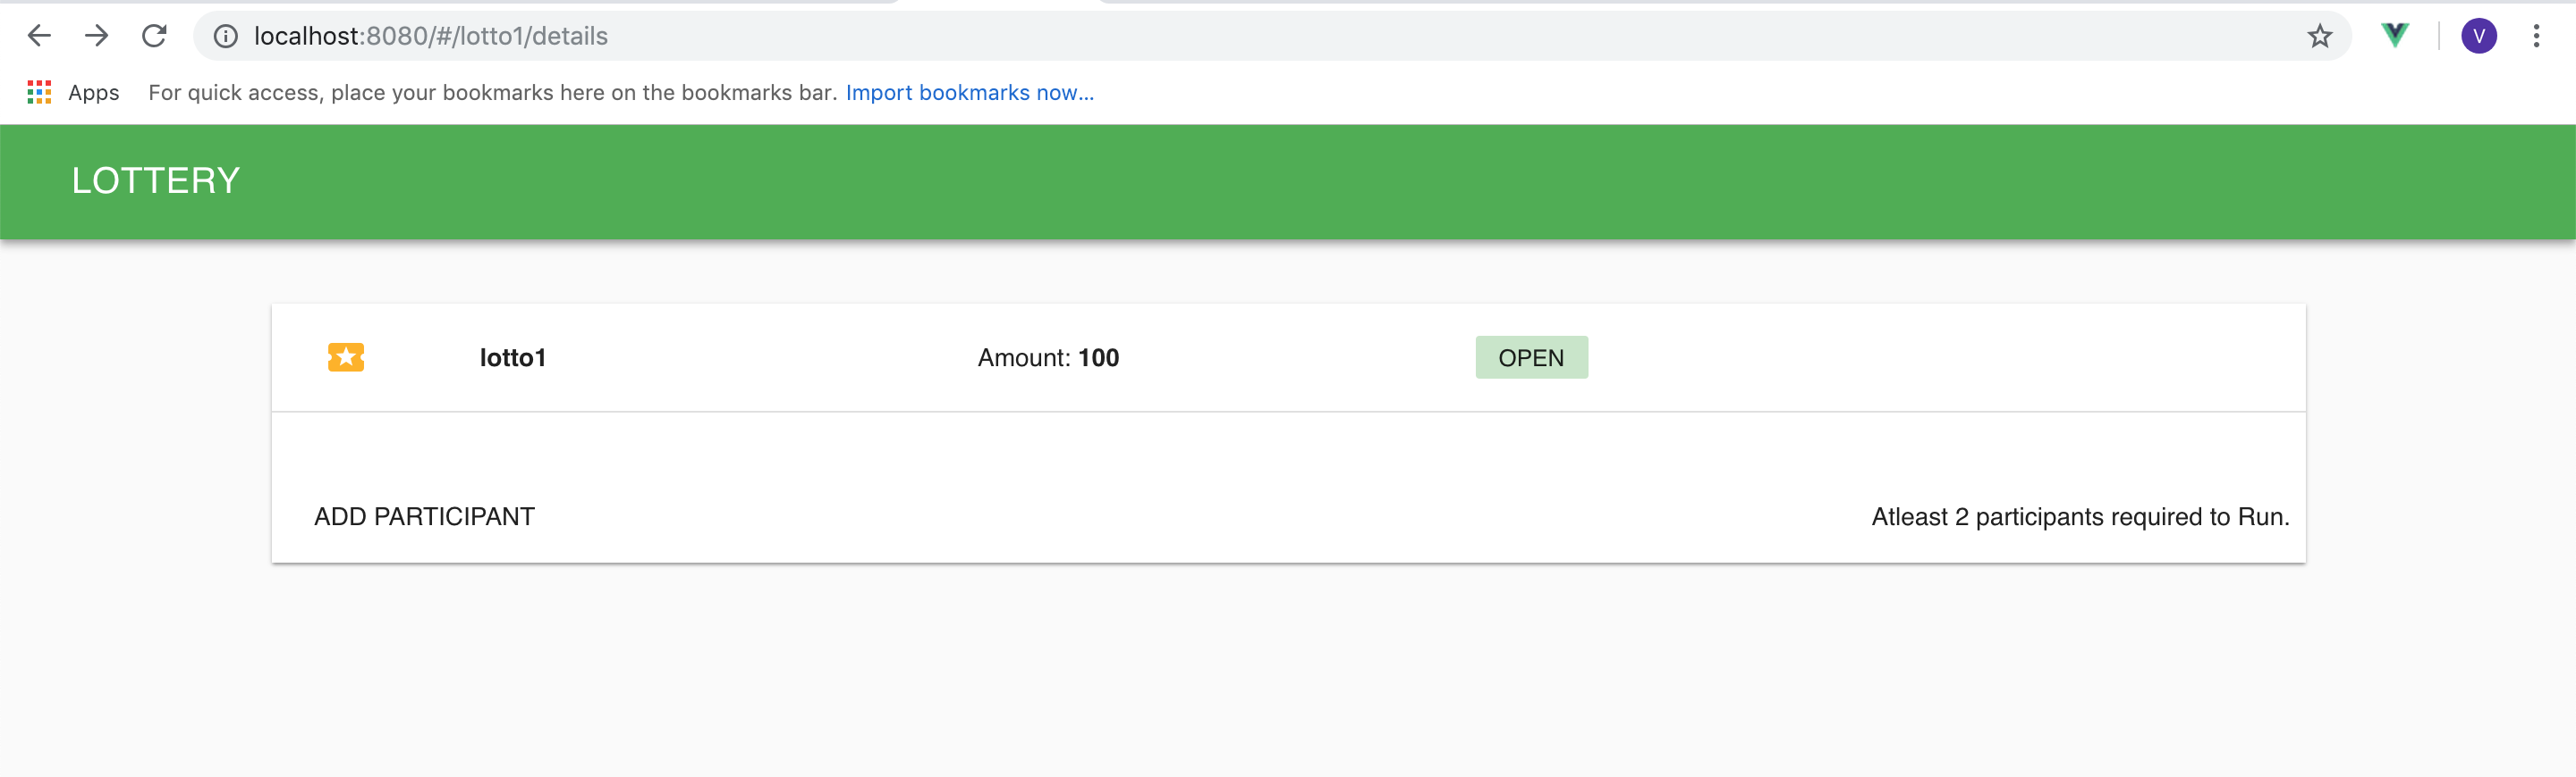Image resolution: width=2576 pixels, height=777 pixels.
Task: Bookmark this page with the star icon
Action: click(x=2319, y=37)
